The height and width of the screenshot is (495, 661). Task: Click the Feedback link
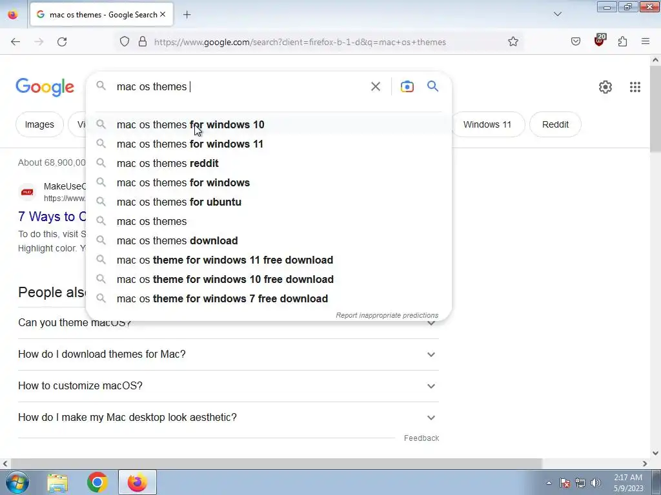tap(421, 438)
